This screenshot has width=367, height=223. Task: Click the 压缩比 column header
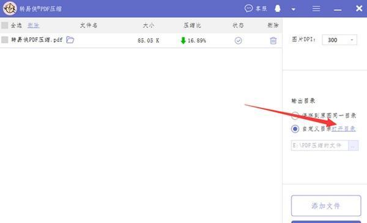(x=192, y=25)
